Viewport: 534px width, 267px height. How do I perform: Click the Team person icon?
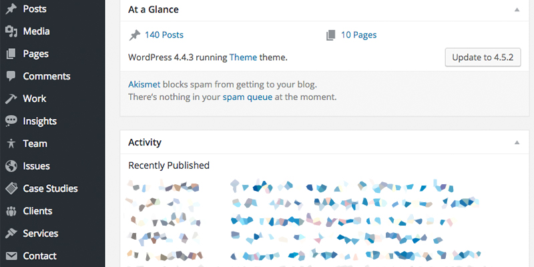11,144
